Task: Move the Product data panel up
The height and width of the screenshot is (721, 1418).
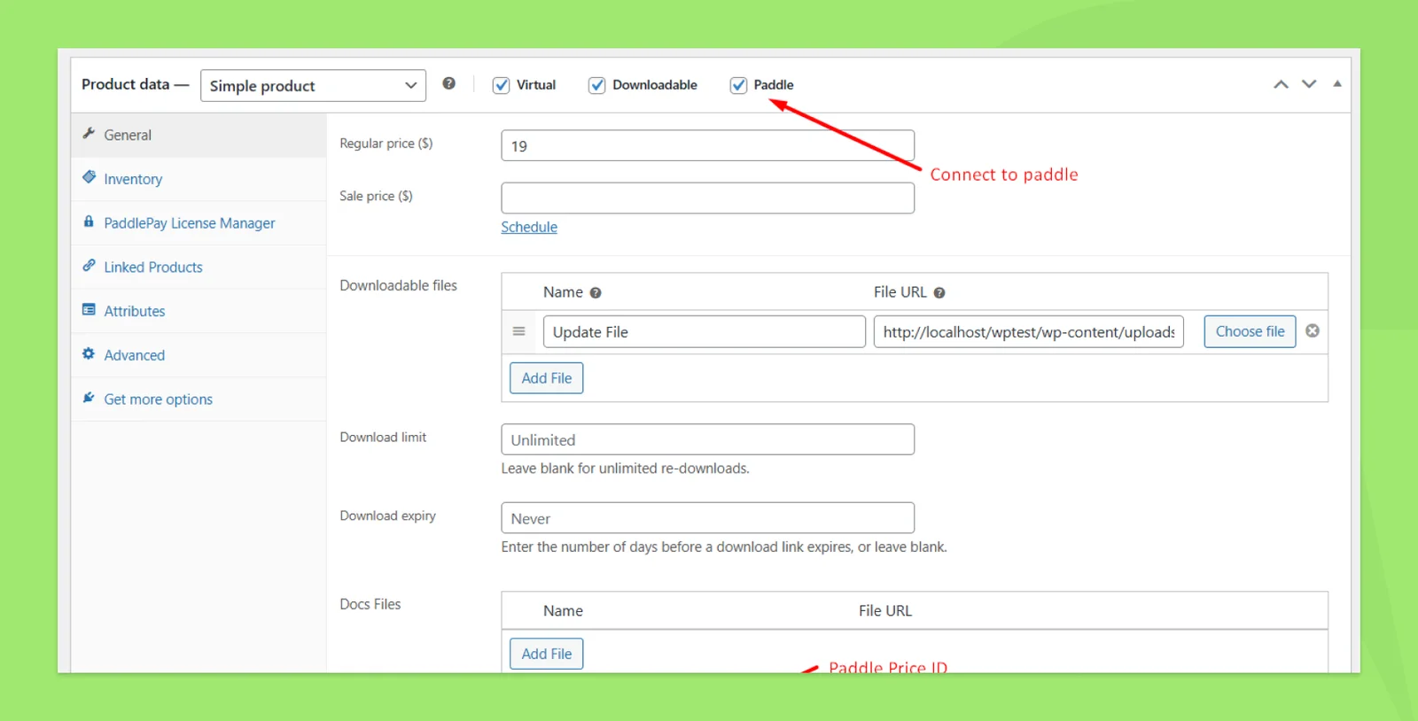Action: [1281, 84]
